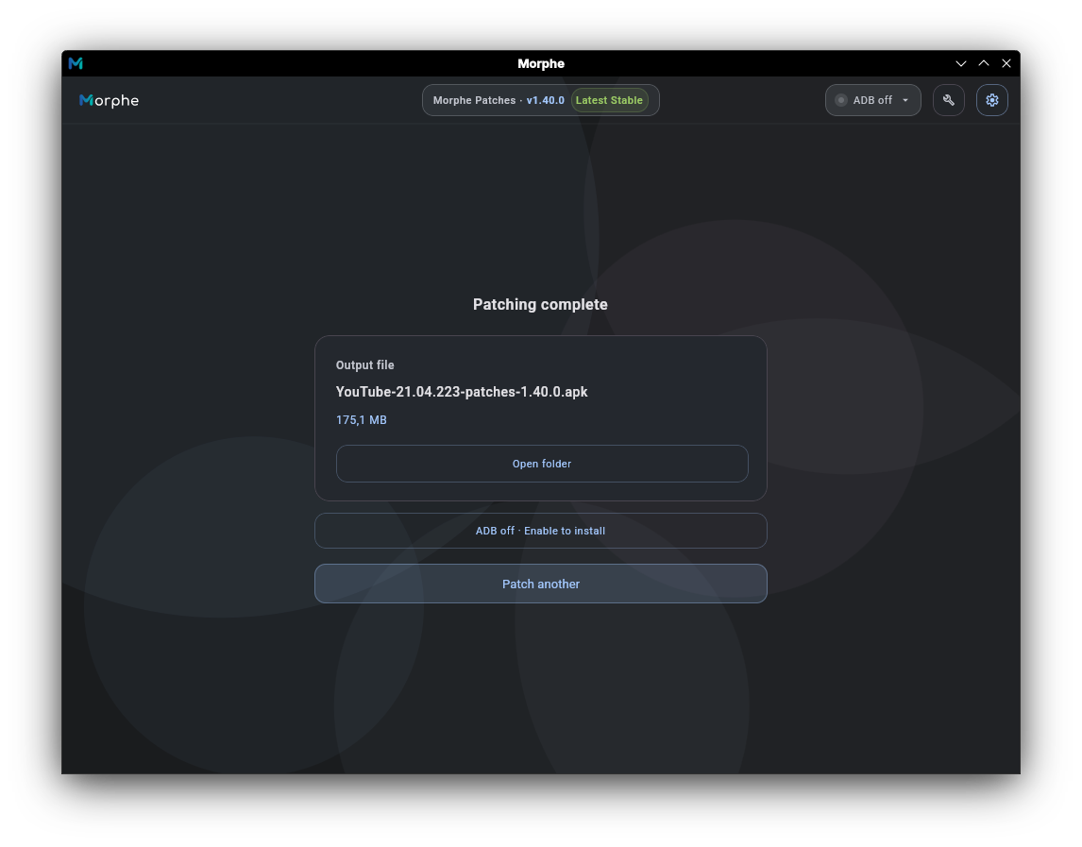The width and height of the screenshot is (1082, 847).
Task: Close the Morphe window
Action: click(1006, 63)
